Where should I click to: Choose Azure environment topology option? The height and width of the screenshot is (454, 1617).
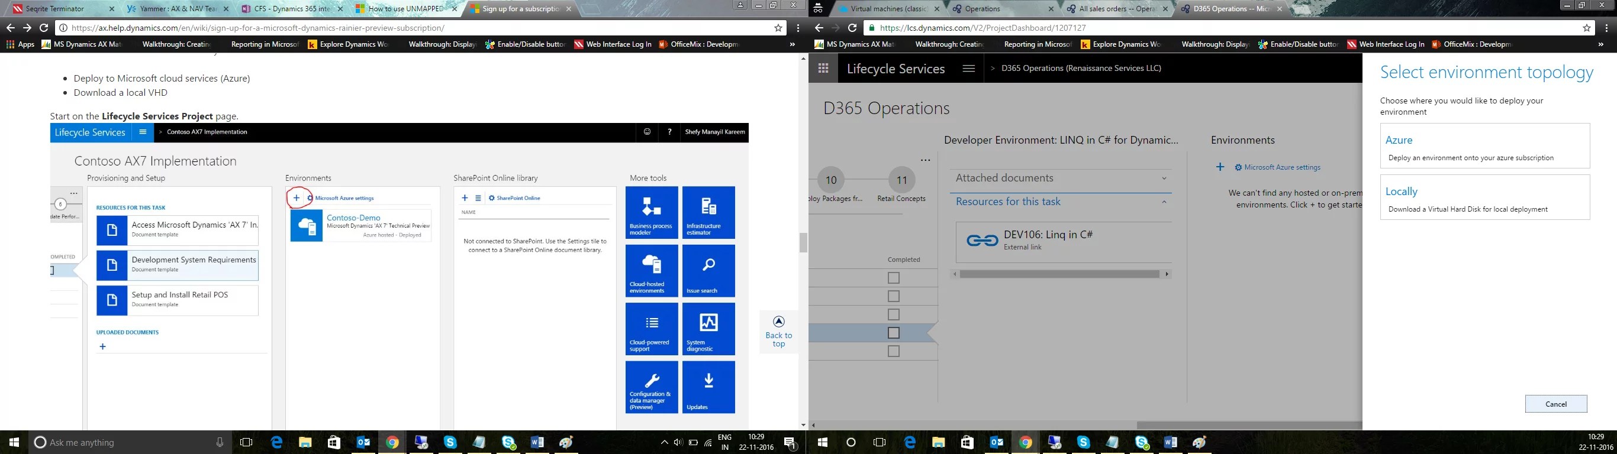(x=1485, y=145)
